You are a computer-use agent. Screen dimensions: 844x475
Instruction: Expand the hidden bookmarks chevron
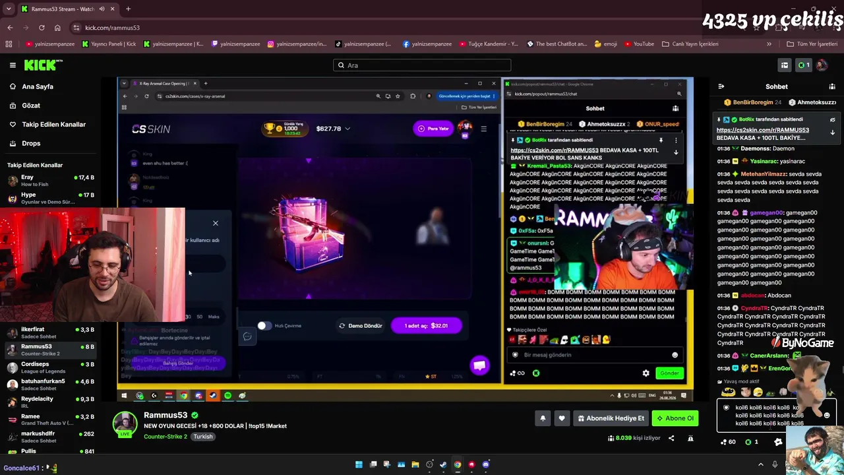point(769,44)
